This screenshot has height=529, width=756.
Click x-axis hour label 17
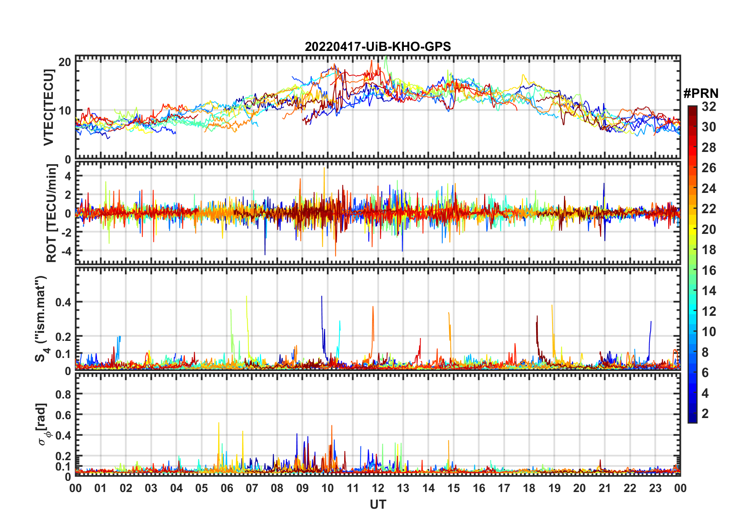[x=504, y=488]
